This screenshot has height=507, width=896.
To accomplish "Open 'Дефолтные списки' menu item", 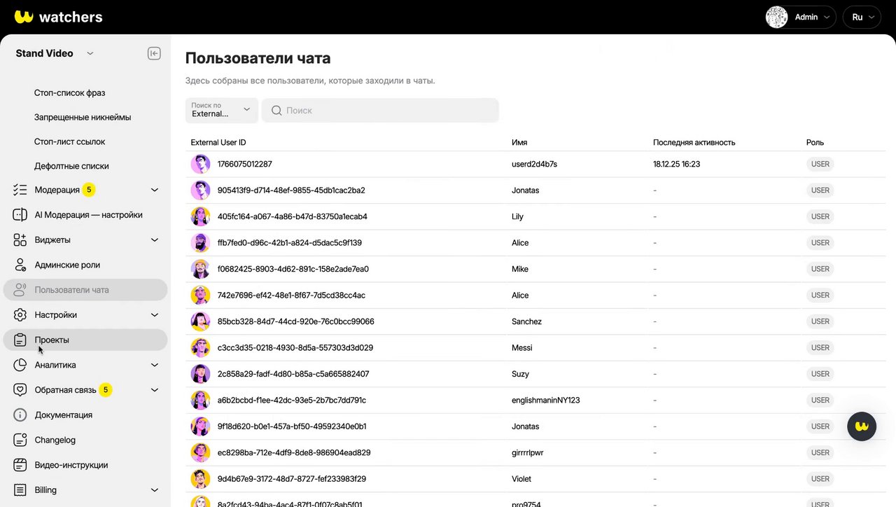I will tap(71, 166).
